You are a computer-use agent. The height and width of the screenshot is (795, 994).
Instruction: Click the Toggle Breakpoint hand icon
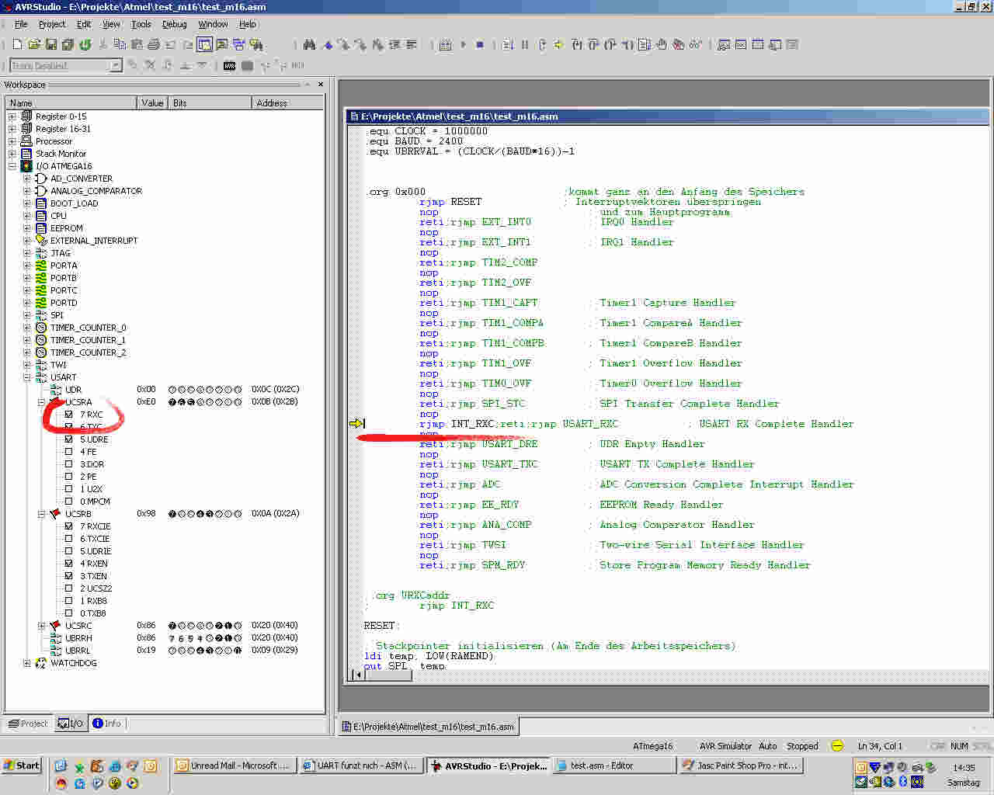[662, 45]
